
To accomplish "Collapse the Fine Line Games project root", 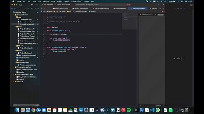I will (12, 12).
